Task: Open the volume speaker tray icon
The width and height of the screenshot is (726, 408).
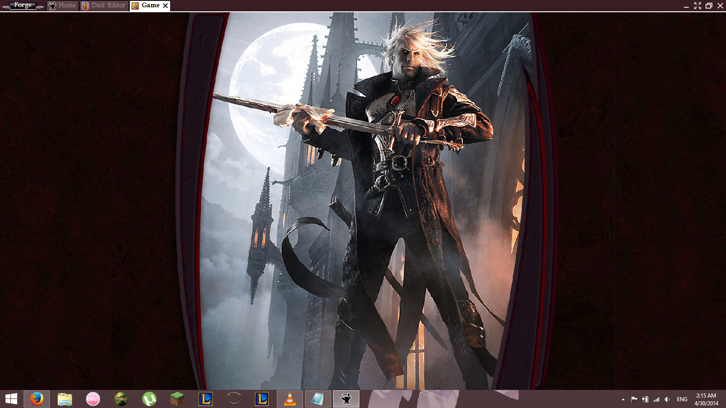Action: tap(667, 399)
